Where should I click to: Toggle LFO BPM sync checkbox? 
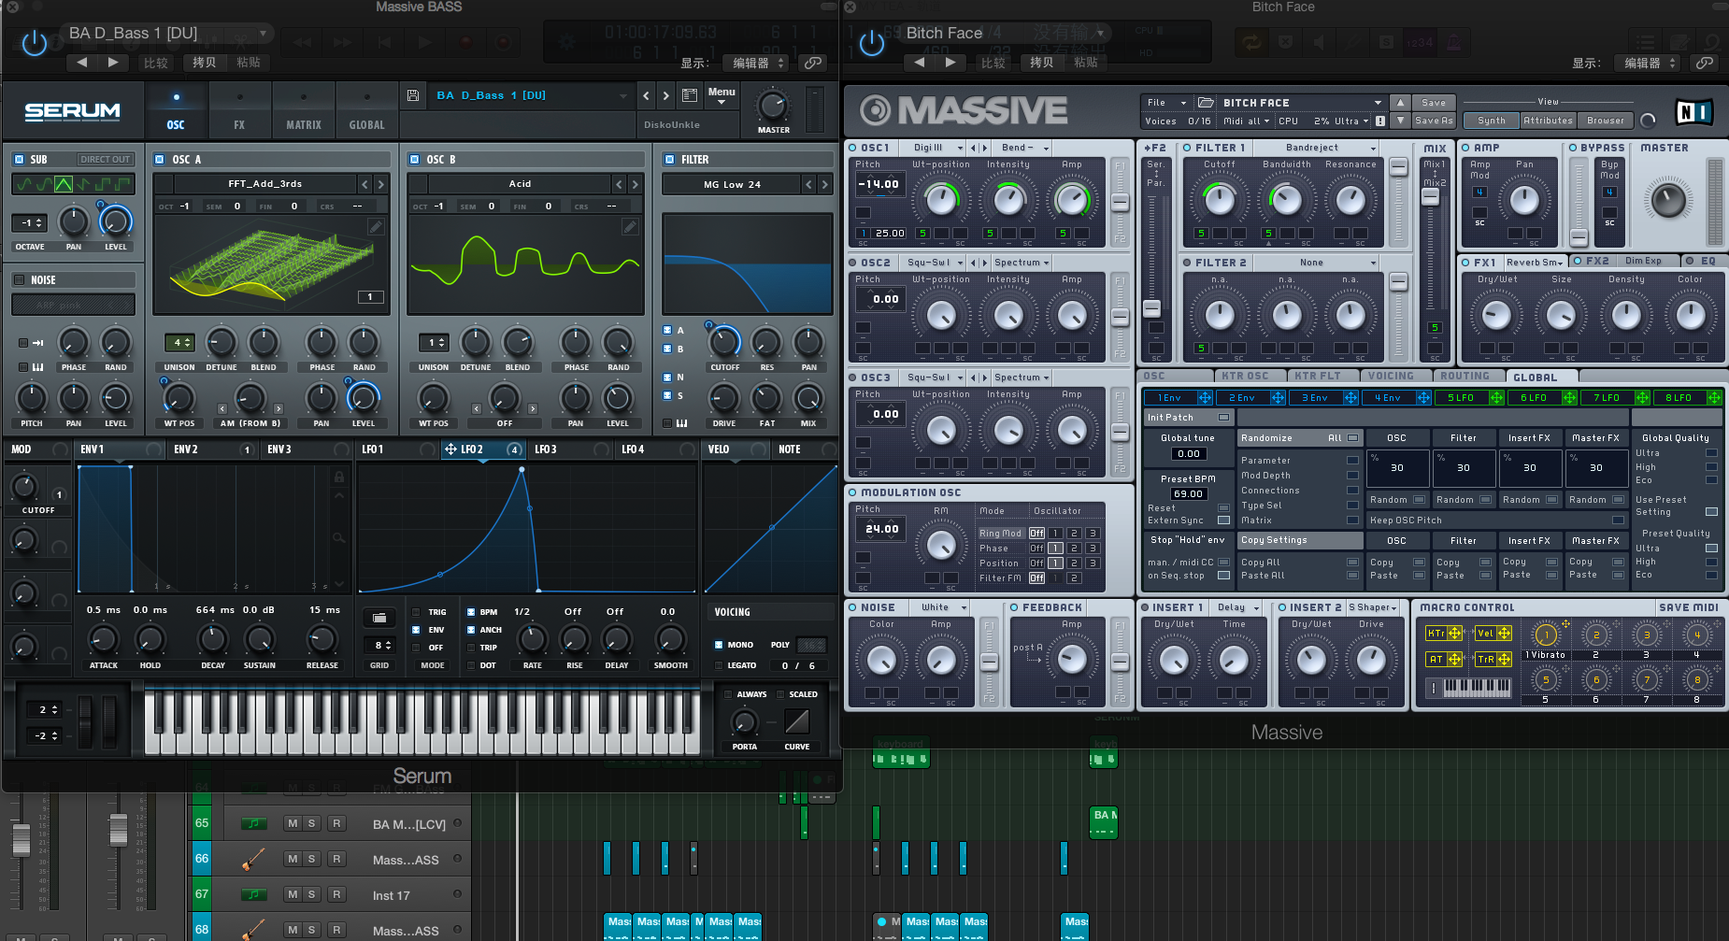pyautogui.click(x=469, y=612)
